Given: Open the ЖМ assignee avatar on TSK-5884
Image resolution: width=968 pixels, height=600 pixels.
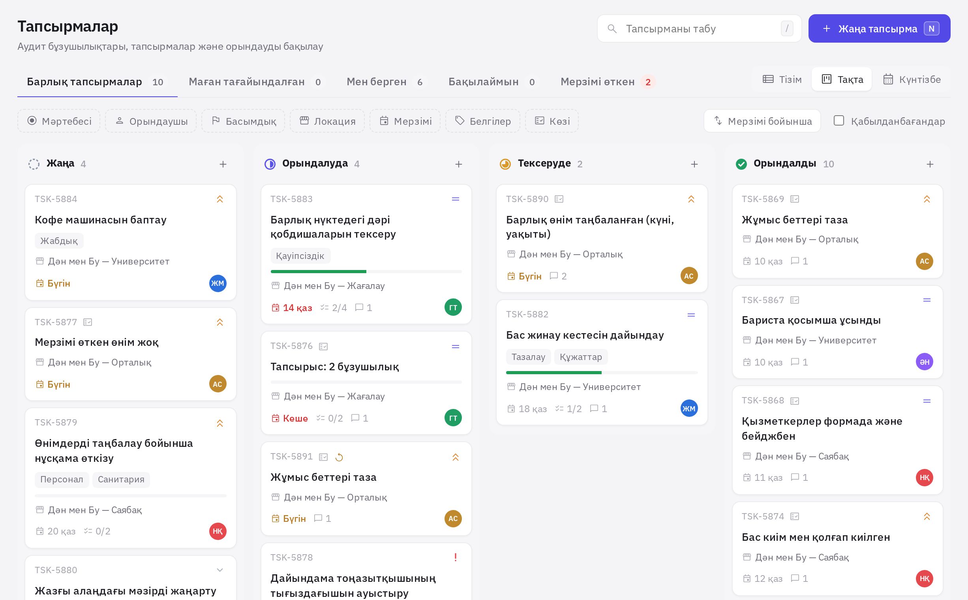Looking at the screenshot, I should click(218, 283).
